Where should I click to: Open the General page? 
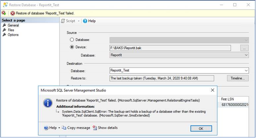point(13,25)
